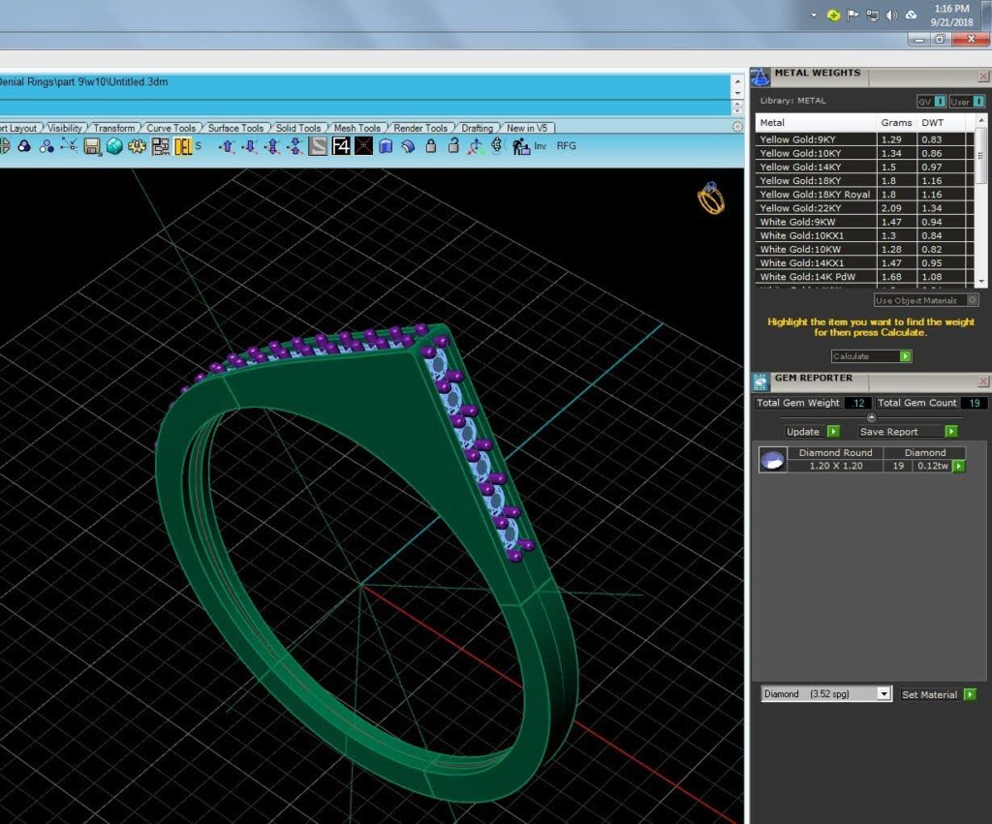Image resolution: width=992 pixels, height=824 pixels.
Task: Click the up-down double arrow icon
Action: 272,147
